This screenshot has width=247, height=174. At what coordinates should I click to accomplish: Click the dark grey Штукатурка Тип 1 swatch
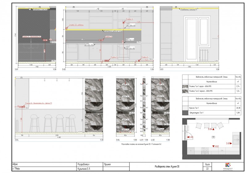pyautogui.click(x=185, y=113)
